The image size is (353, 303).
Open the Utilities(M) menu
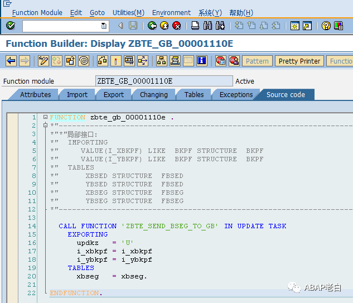pyautogui.click(x=128, y=13)
